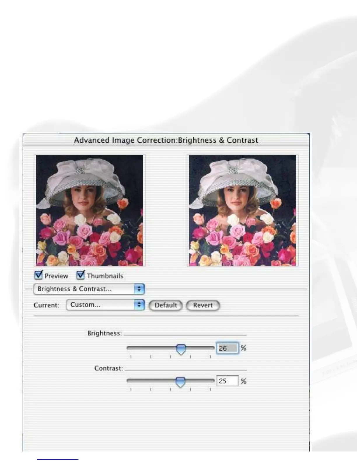Click the Revert button
Image resolution: width=357 pixels, height=462 pixels.
pos(203,305)
